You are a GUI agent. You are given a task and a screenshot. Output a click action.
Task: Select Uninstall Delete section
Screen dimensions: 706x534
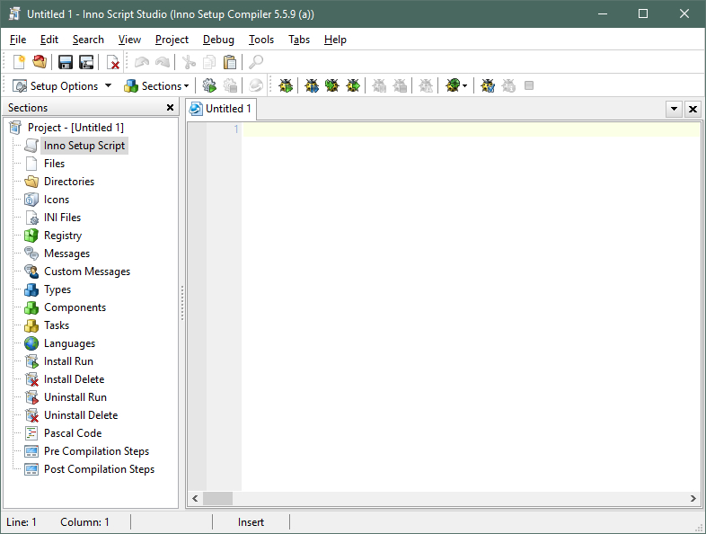81,415
